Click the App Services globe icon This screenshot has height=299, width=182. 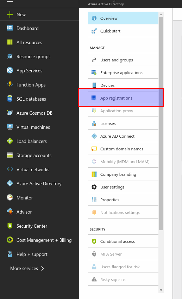[x=10, y=70]
